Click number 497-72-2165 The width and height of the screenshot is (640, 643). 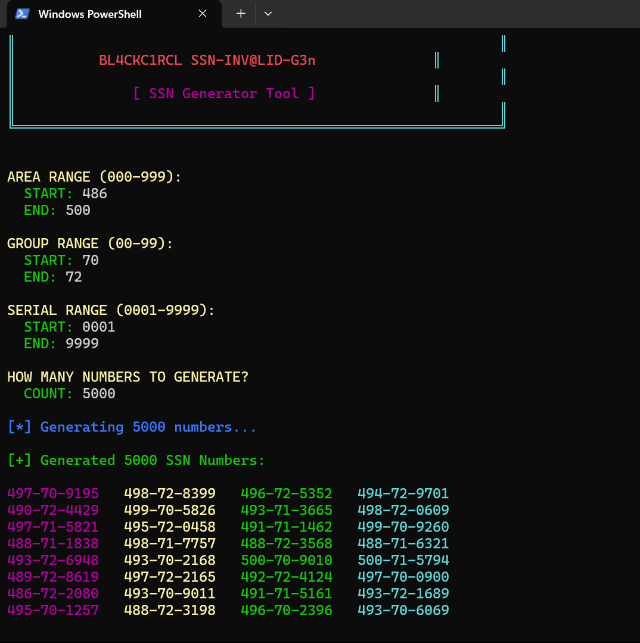point(170,577)
